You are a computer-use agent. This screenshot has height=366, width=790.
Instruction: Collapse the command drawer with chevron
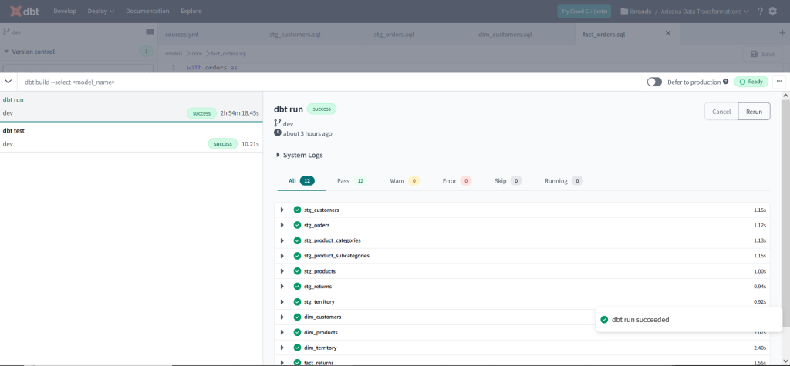point(8,82)
